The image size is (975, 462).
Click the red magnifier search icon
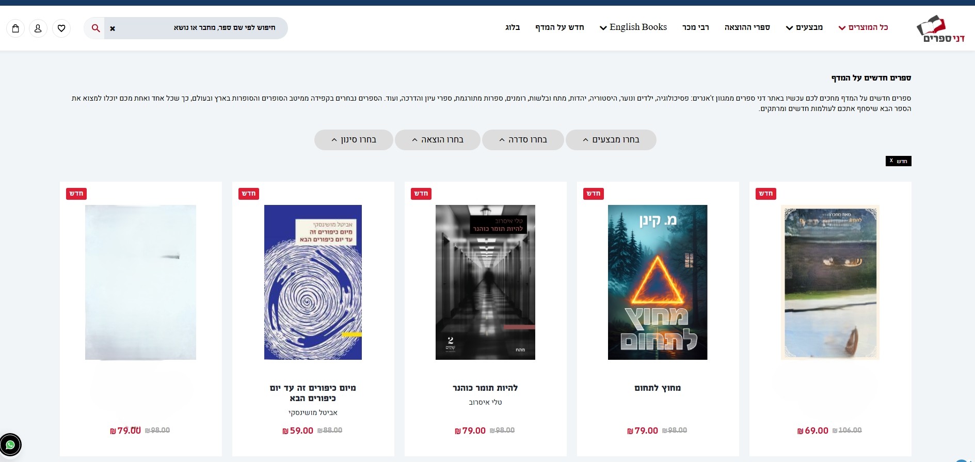pos(95,28)
